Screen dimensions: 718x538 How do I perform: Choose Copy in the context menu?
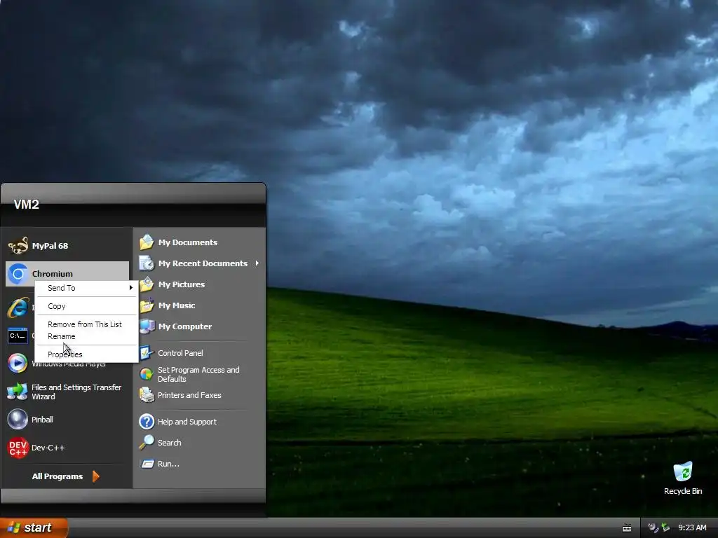click(86, 306)
